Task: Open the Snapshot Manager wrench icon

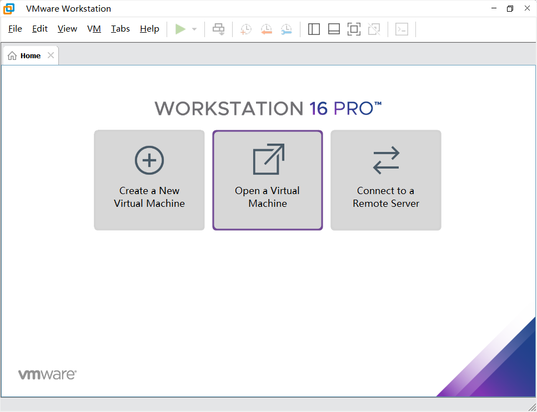Action: (x=287, y=29)
